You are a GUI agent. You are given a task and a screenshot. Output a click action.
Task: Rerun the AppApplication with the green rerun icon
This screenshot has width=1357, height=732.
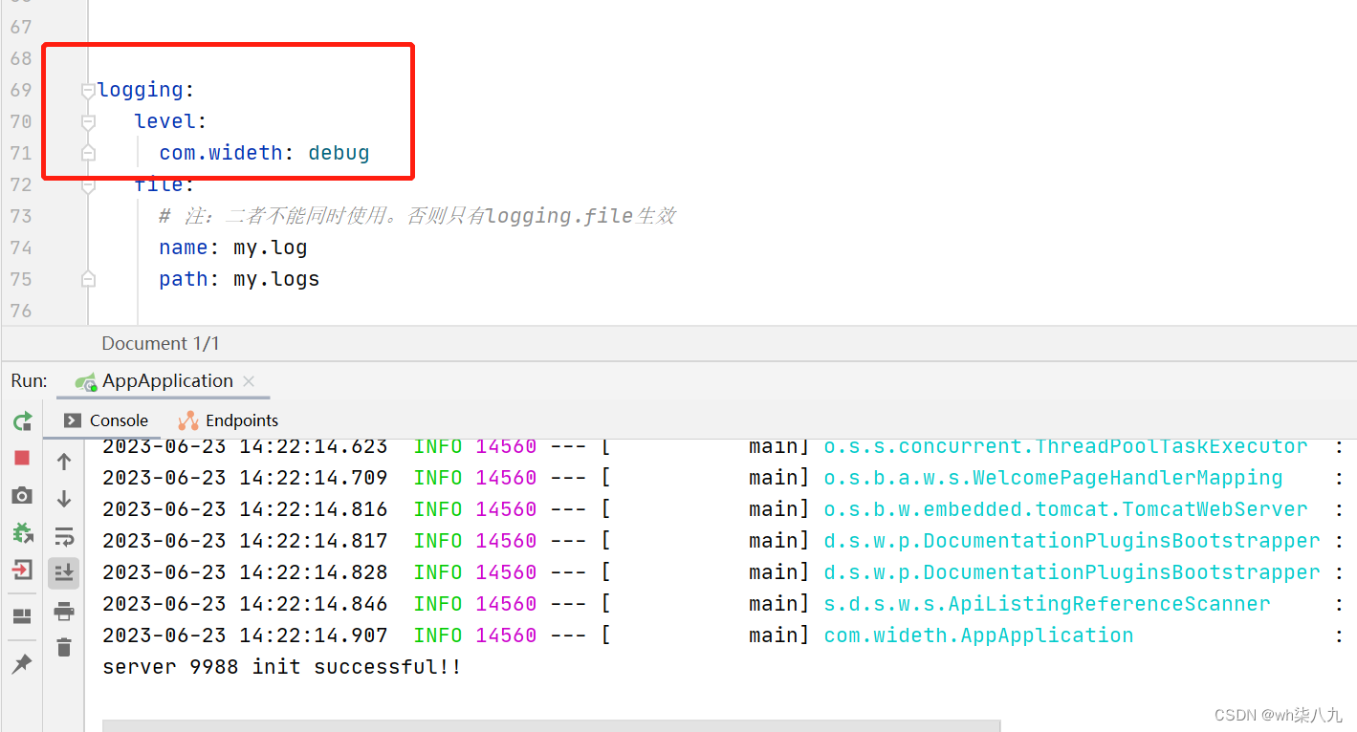coord(22,421)
